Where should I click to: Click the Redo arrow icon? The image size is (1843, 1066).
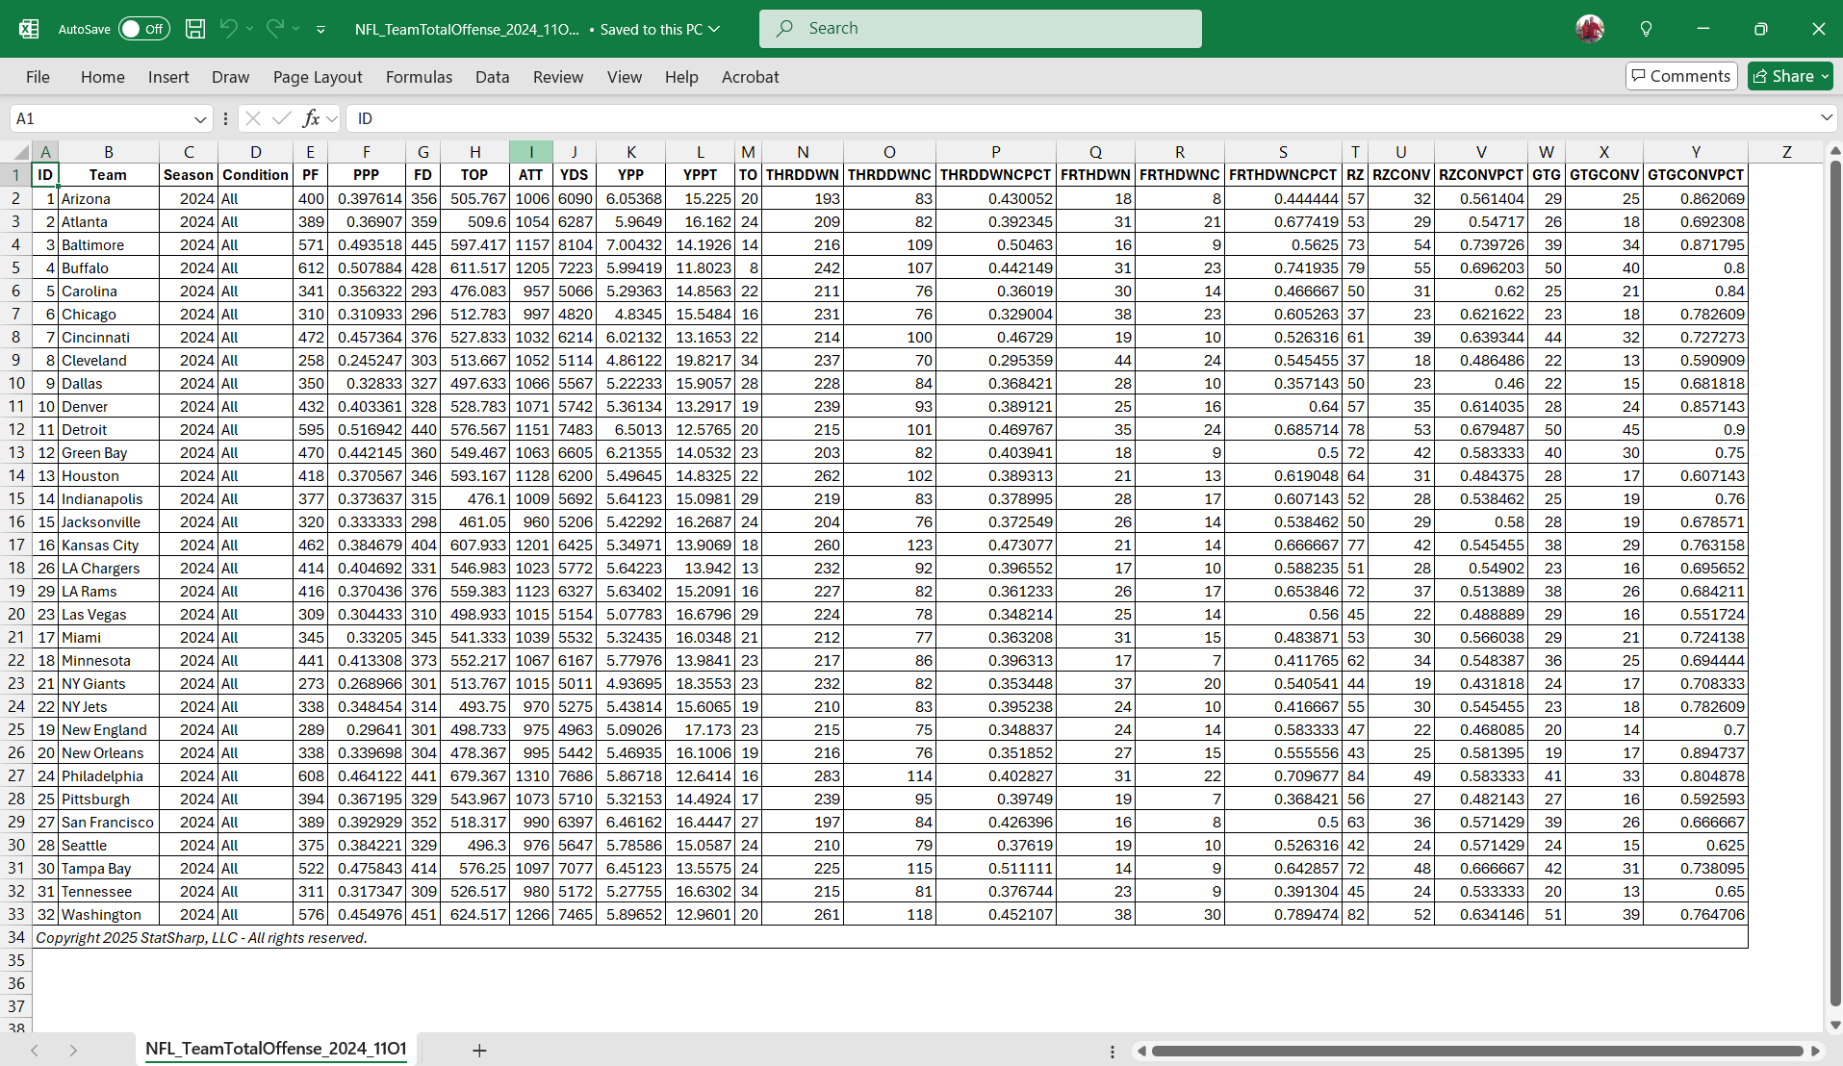tap(275, 29)
